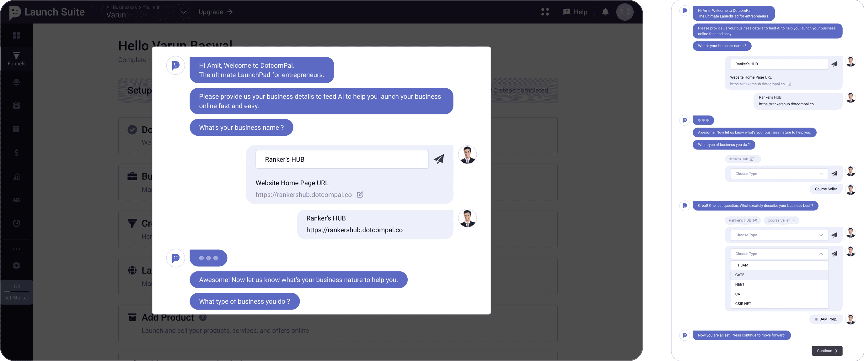
Task: Expand the business selector chevron beside Varun
Action: coord(184,12)
